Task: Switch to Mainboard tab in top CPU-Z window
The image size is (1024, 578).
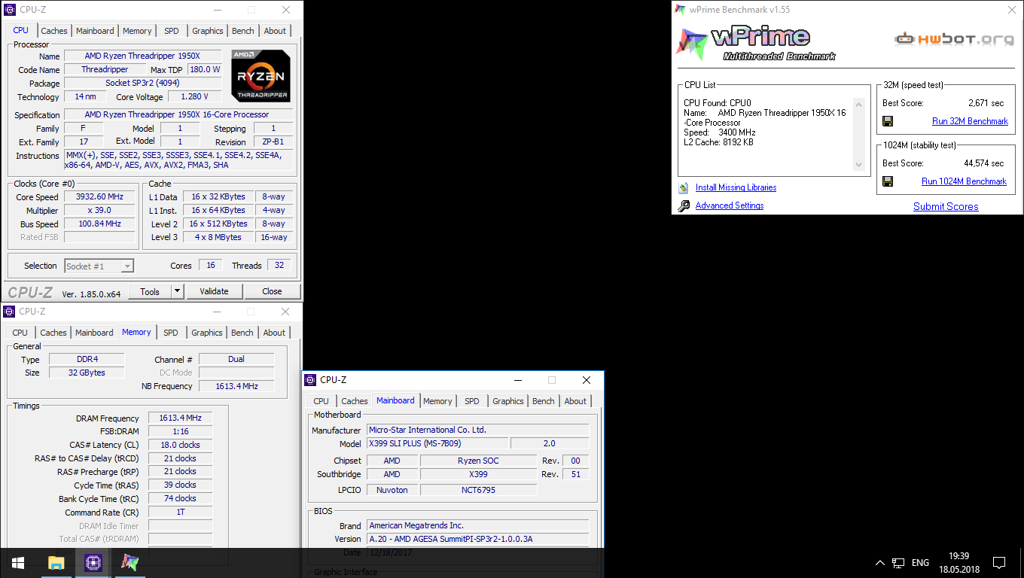Action: 95,31
